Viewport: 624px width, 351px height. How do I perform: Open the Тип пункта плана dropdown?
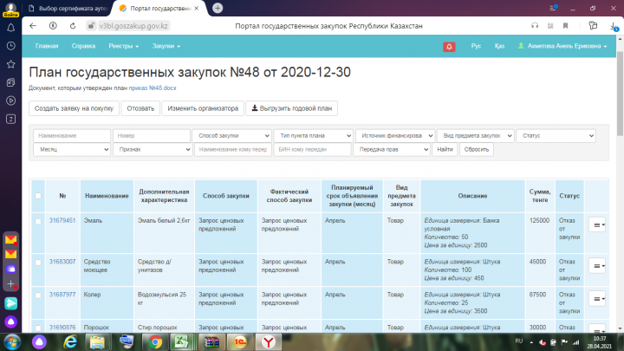click(313, 136)
